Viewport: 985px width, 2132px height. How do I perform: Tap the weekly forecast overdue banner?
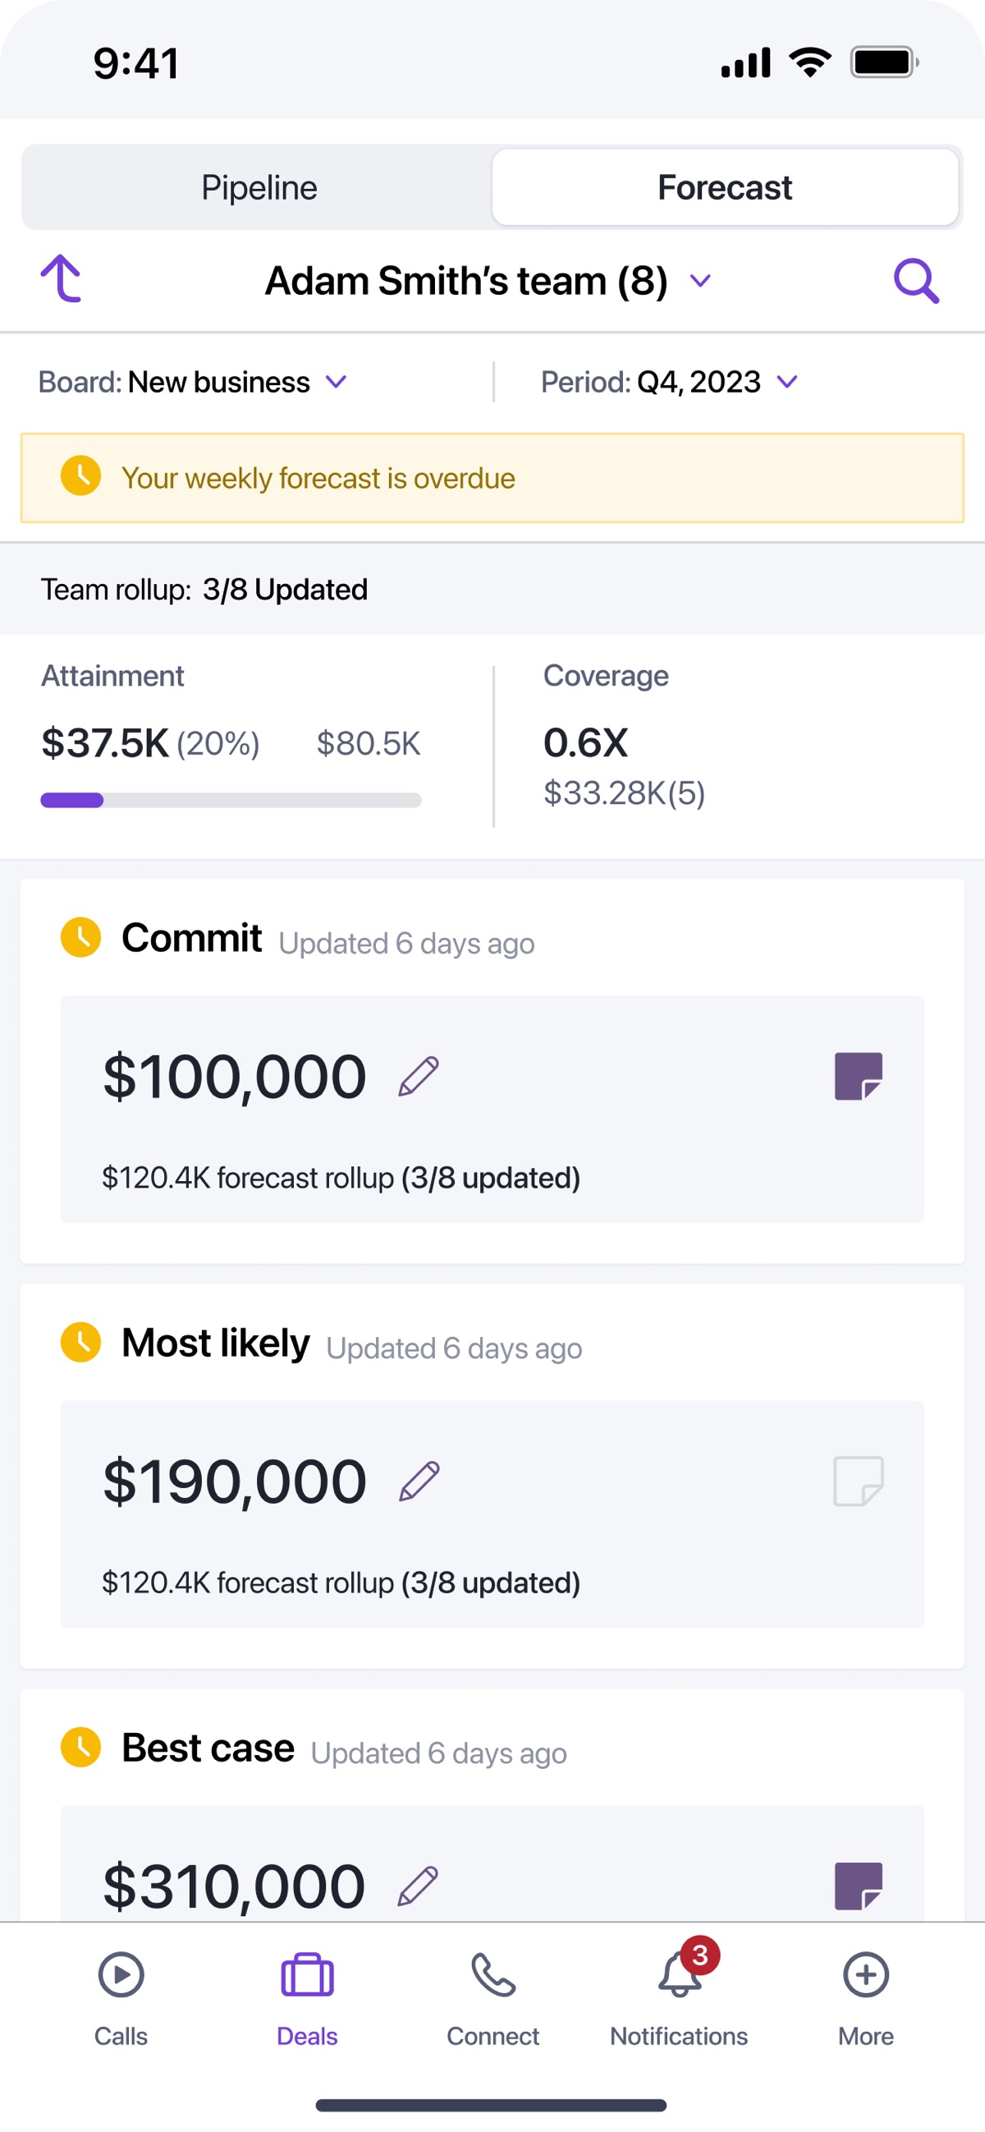(492, 477)
